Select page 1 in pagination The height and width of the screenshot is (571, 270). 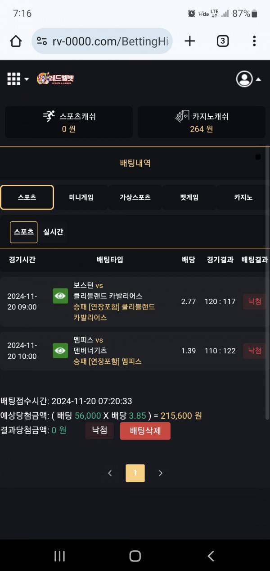(x=135, y=473)
